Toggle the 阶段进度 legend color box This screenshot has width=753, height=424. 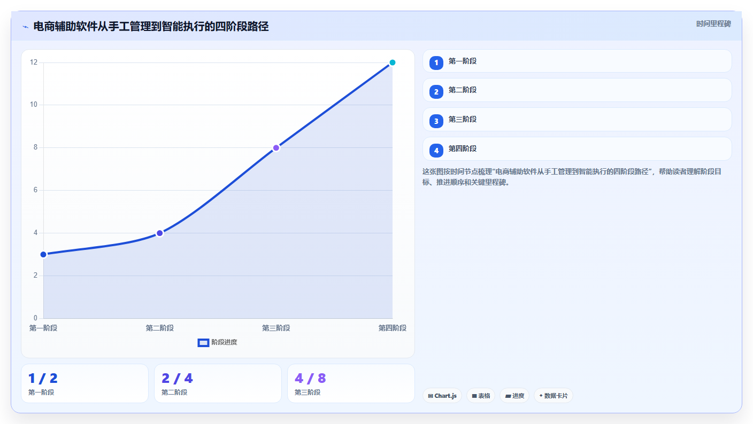203,342
